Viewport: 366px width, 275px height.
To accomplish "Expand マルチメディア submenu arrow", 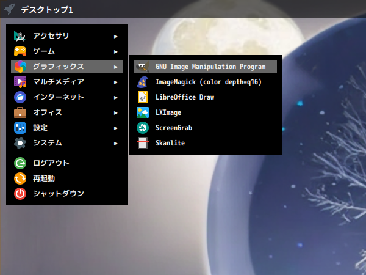I will (x=115, y=82).
